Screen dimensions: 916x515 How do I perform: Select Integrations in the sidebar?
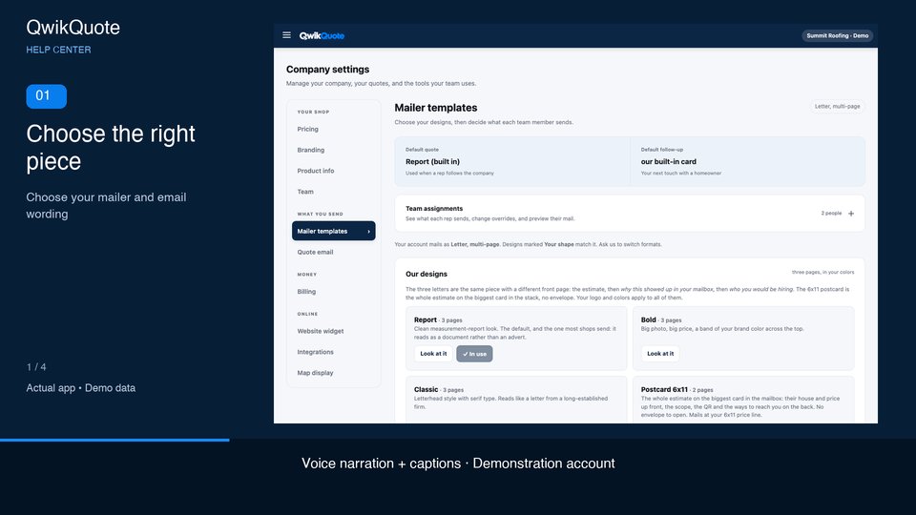coord(316,352)
